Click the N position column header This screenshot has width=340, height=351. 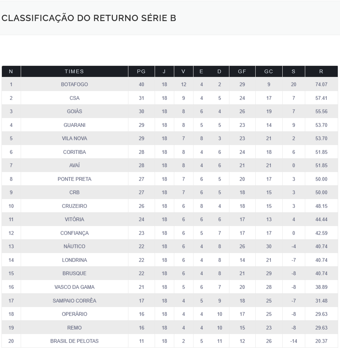pyautogui.click(x=11, y=71)
